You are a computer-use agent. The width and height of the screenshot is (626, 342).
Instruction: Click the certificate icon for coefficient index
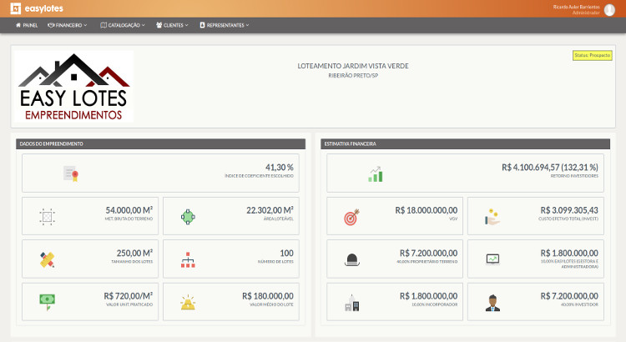[71, 174]
